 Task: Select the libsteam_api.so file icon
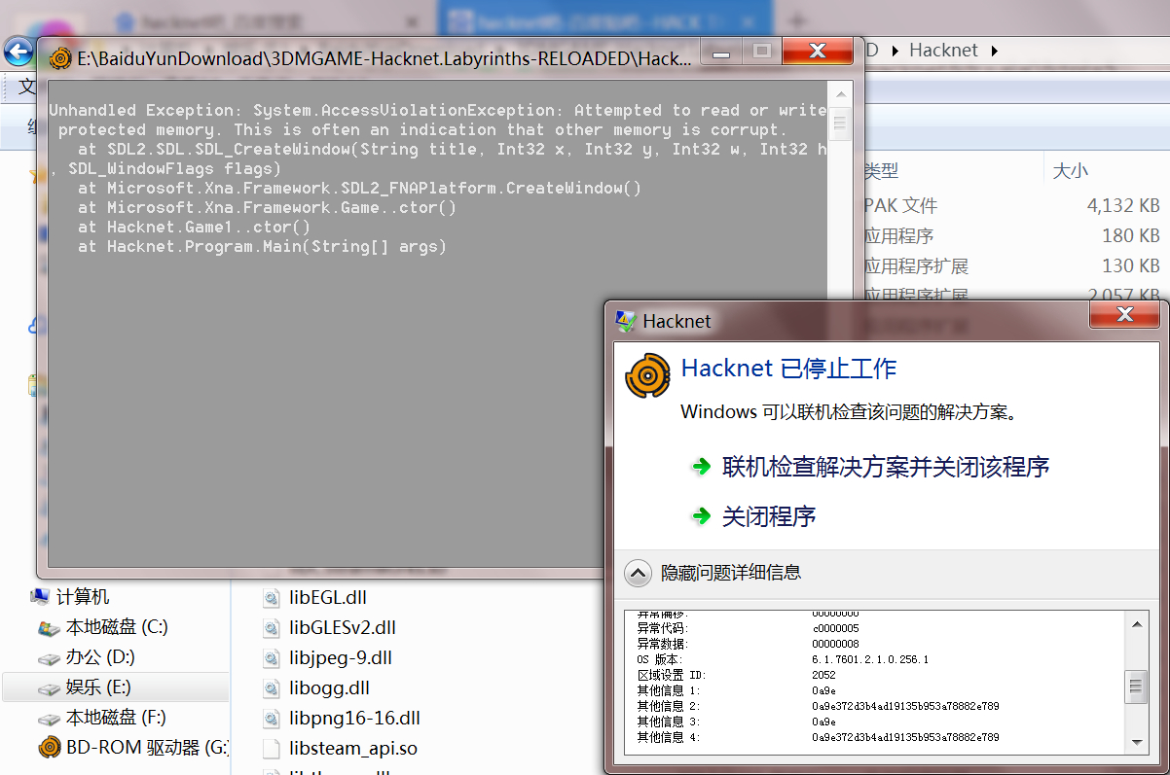click(271, 749)
